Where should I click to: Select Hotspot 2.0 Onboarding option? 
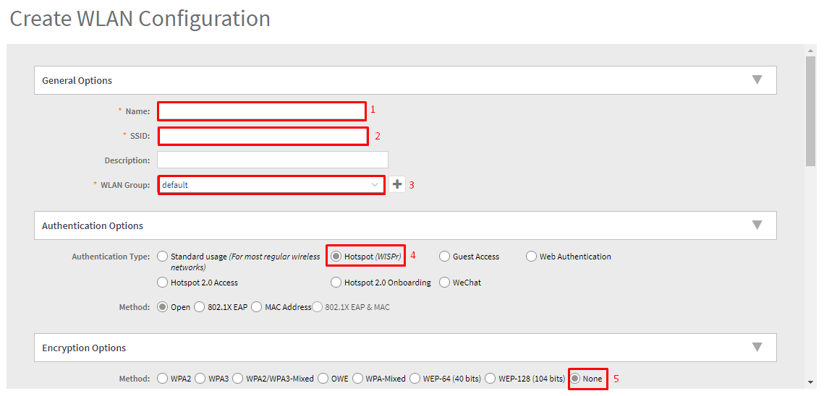click(336, 283)
